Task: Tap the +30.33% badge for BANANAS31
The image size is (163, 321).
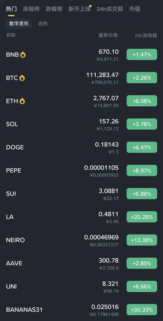Action: pyautogui.click(x=142, y=310)
